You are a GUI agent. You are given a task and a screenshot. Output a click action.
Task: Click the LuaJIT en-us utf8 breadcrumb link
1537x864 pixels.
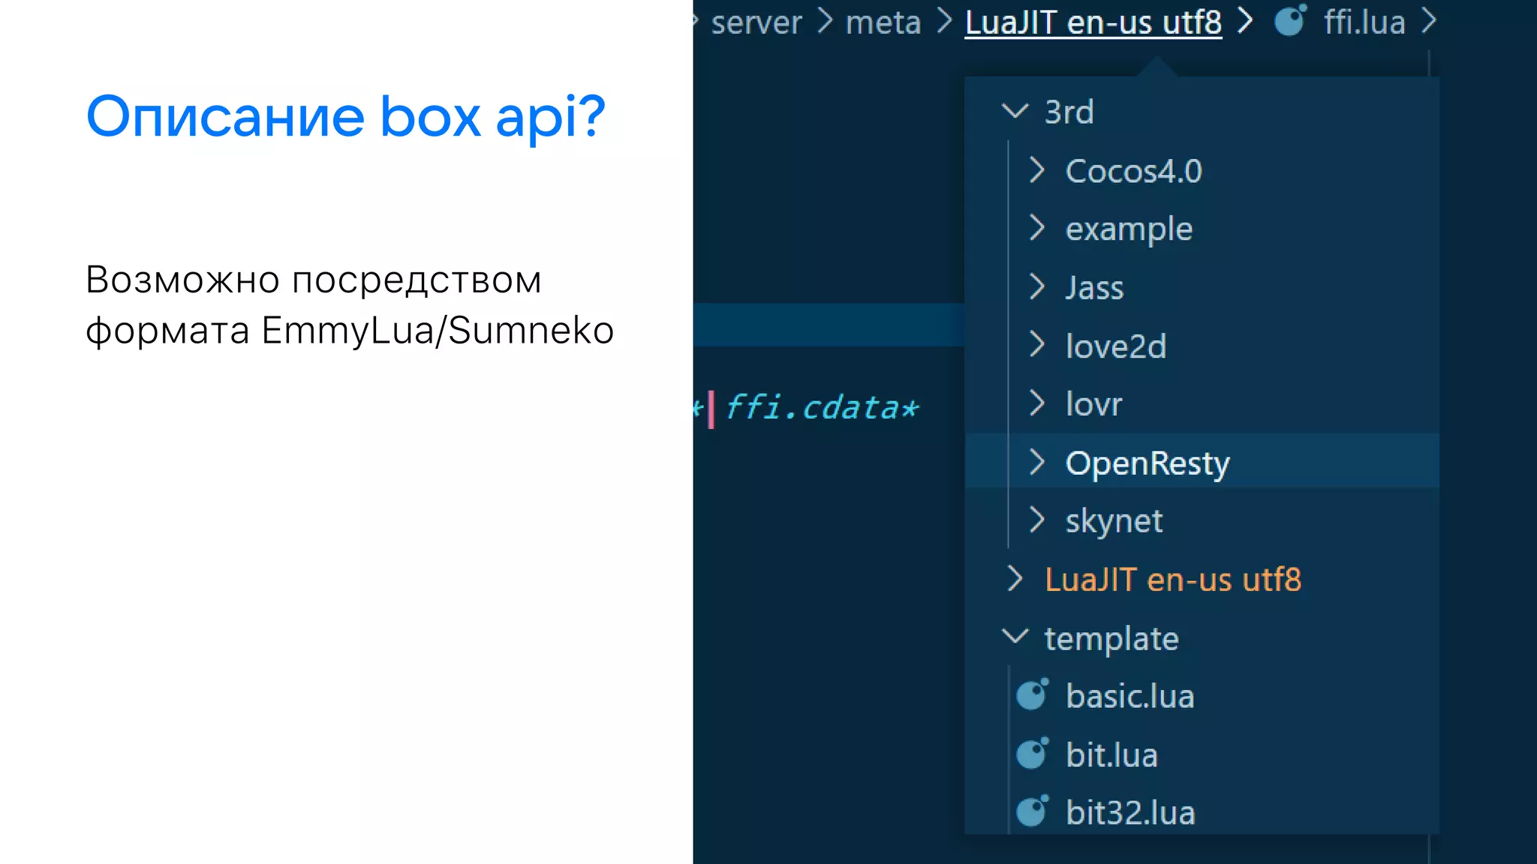tap(1093, 22)
